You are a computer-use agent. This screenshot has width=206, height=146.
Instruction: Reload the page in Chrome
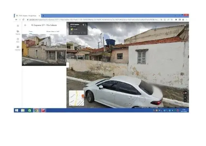[x=23, y=20]
